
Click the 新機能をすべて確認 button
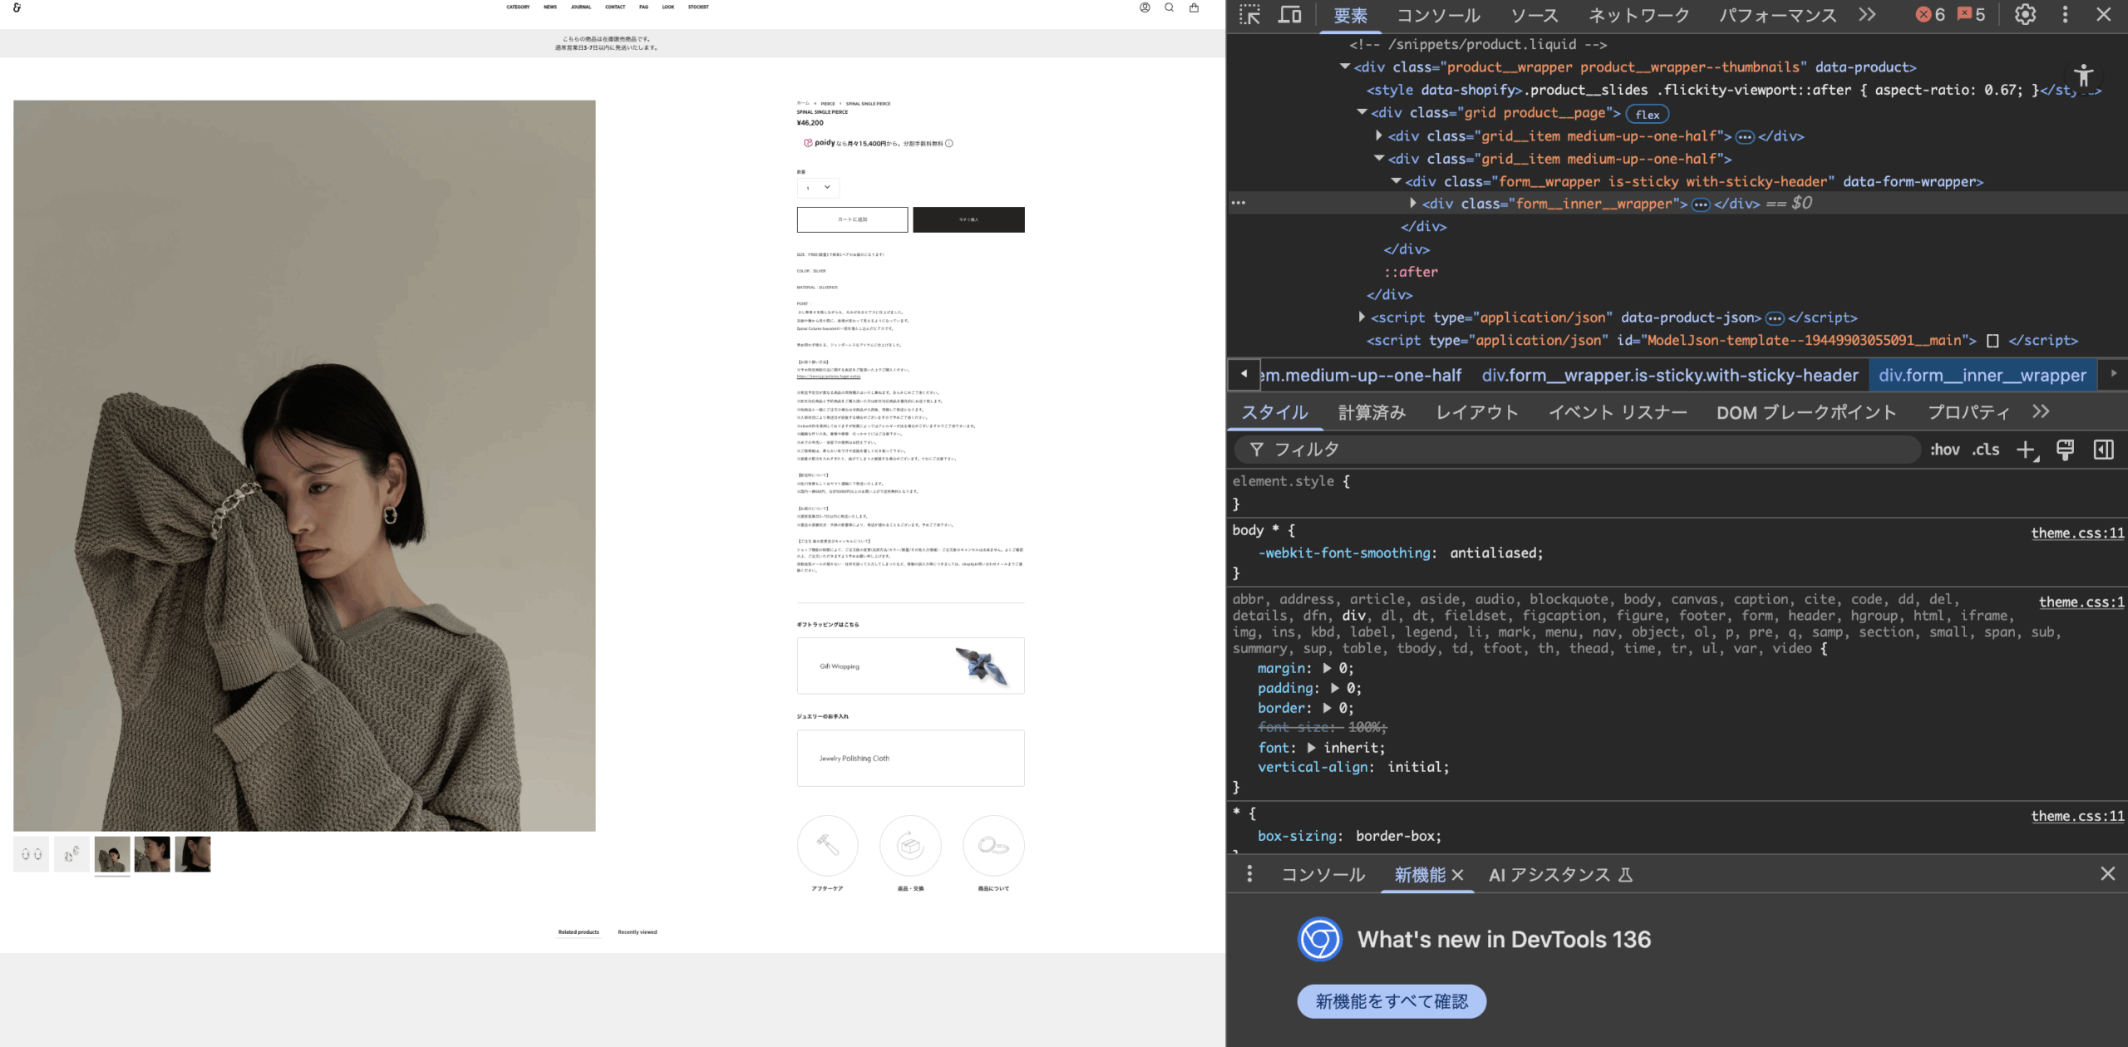pyautogui.click(x=1392, y=1001)
